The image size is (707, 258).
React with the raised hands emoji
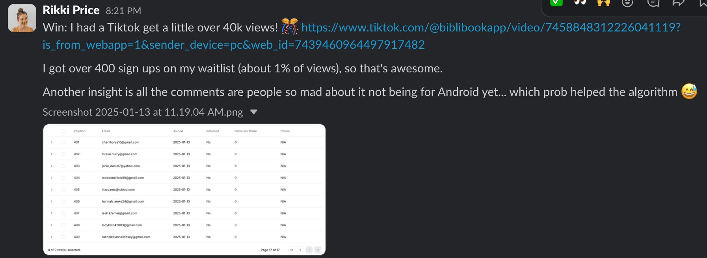coord(603,3)
